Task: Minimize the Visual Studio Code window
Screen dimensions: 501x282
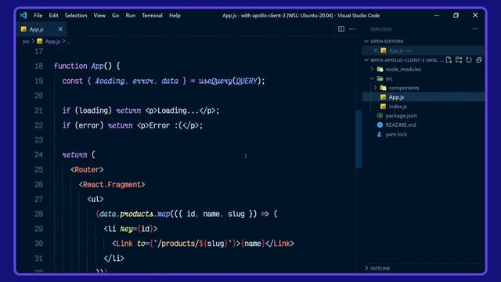Action: coord(437,16)
